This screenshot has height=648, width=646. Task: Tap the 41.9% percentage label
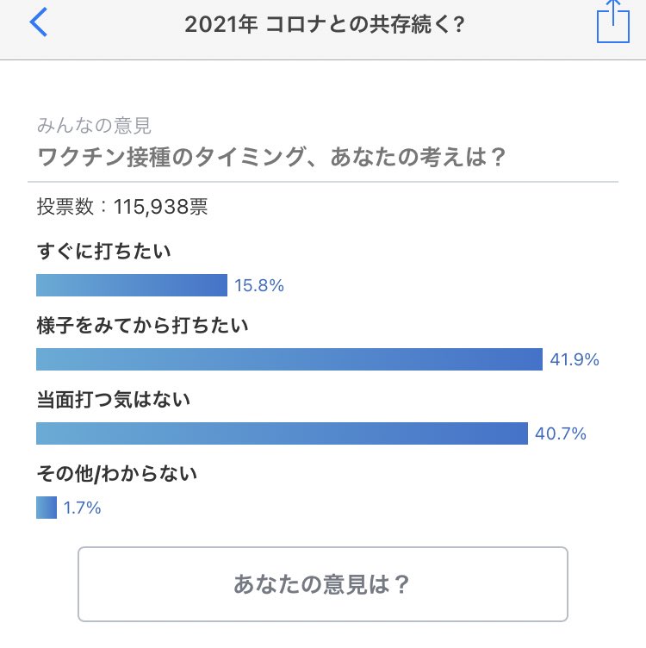coord(575,359)
